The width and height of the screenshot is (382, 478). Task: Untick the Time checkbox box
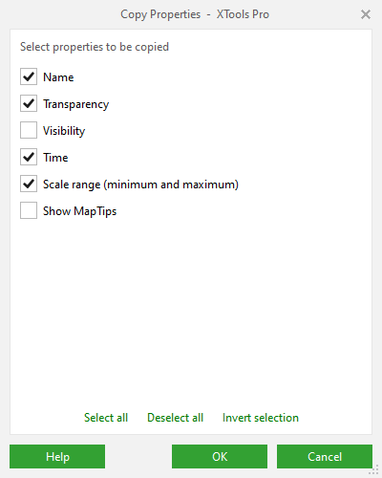click(29, 157)
